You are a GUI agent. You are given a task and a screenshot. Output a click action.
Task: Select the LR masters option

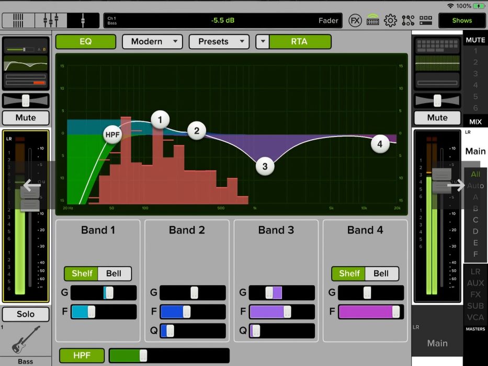pos(475,272)
